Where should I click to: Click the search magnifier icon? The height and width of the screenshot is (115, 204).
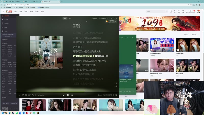coord(165,11)
